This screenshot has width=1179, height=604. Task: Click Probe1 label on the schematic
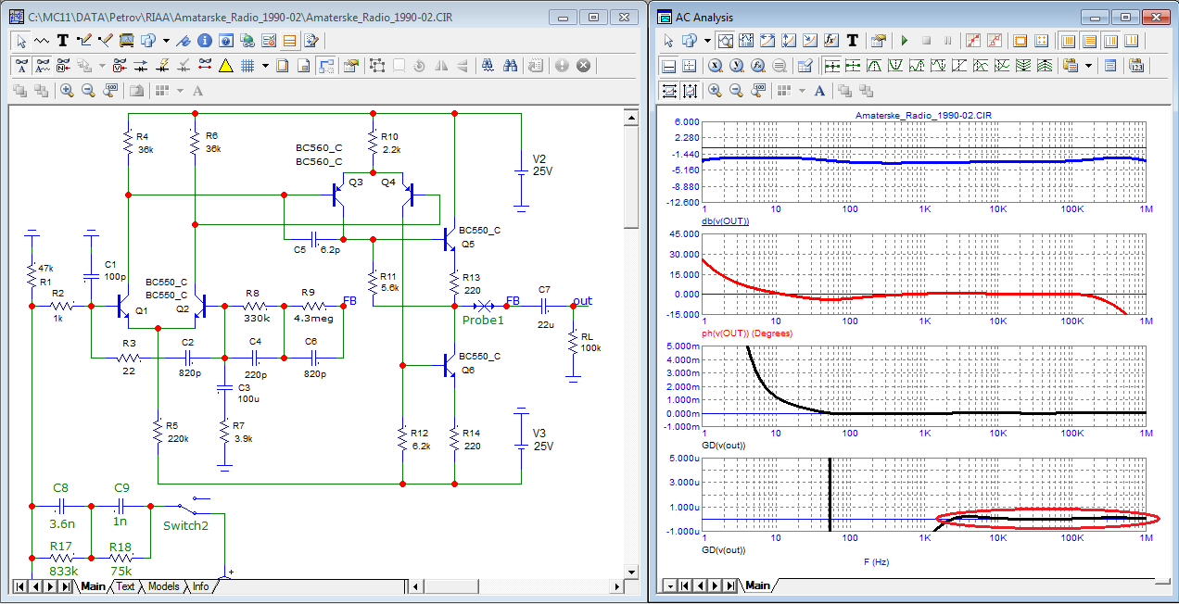[483, 320]
